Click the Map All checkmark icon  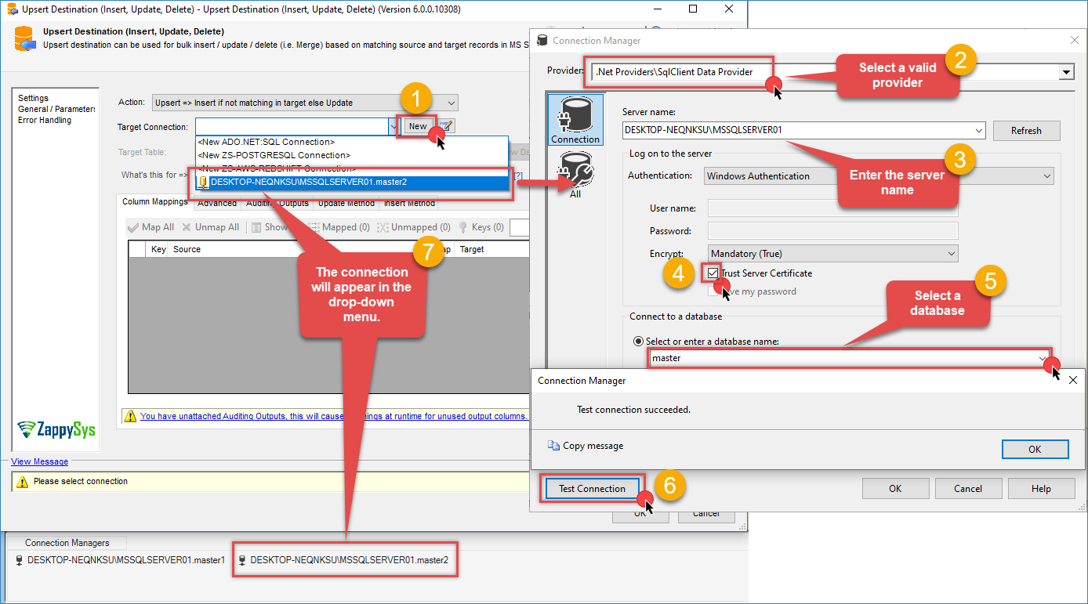tap(132, 227)
